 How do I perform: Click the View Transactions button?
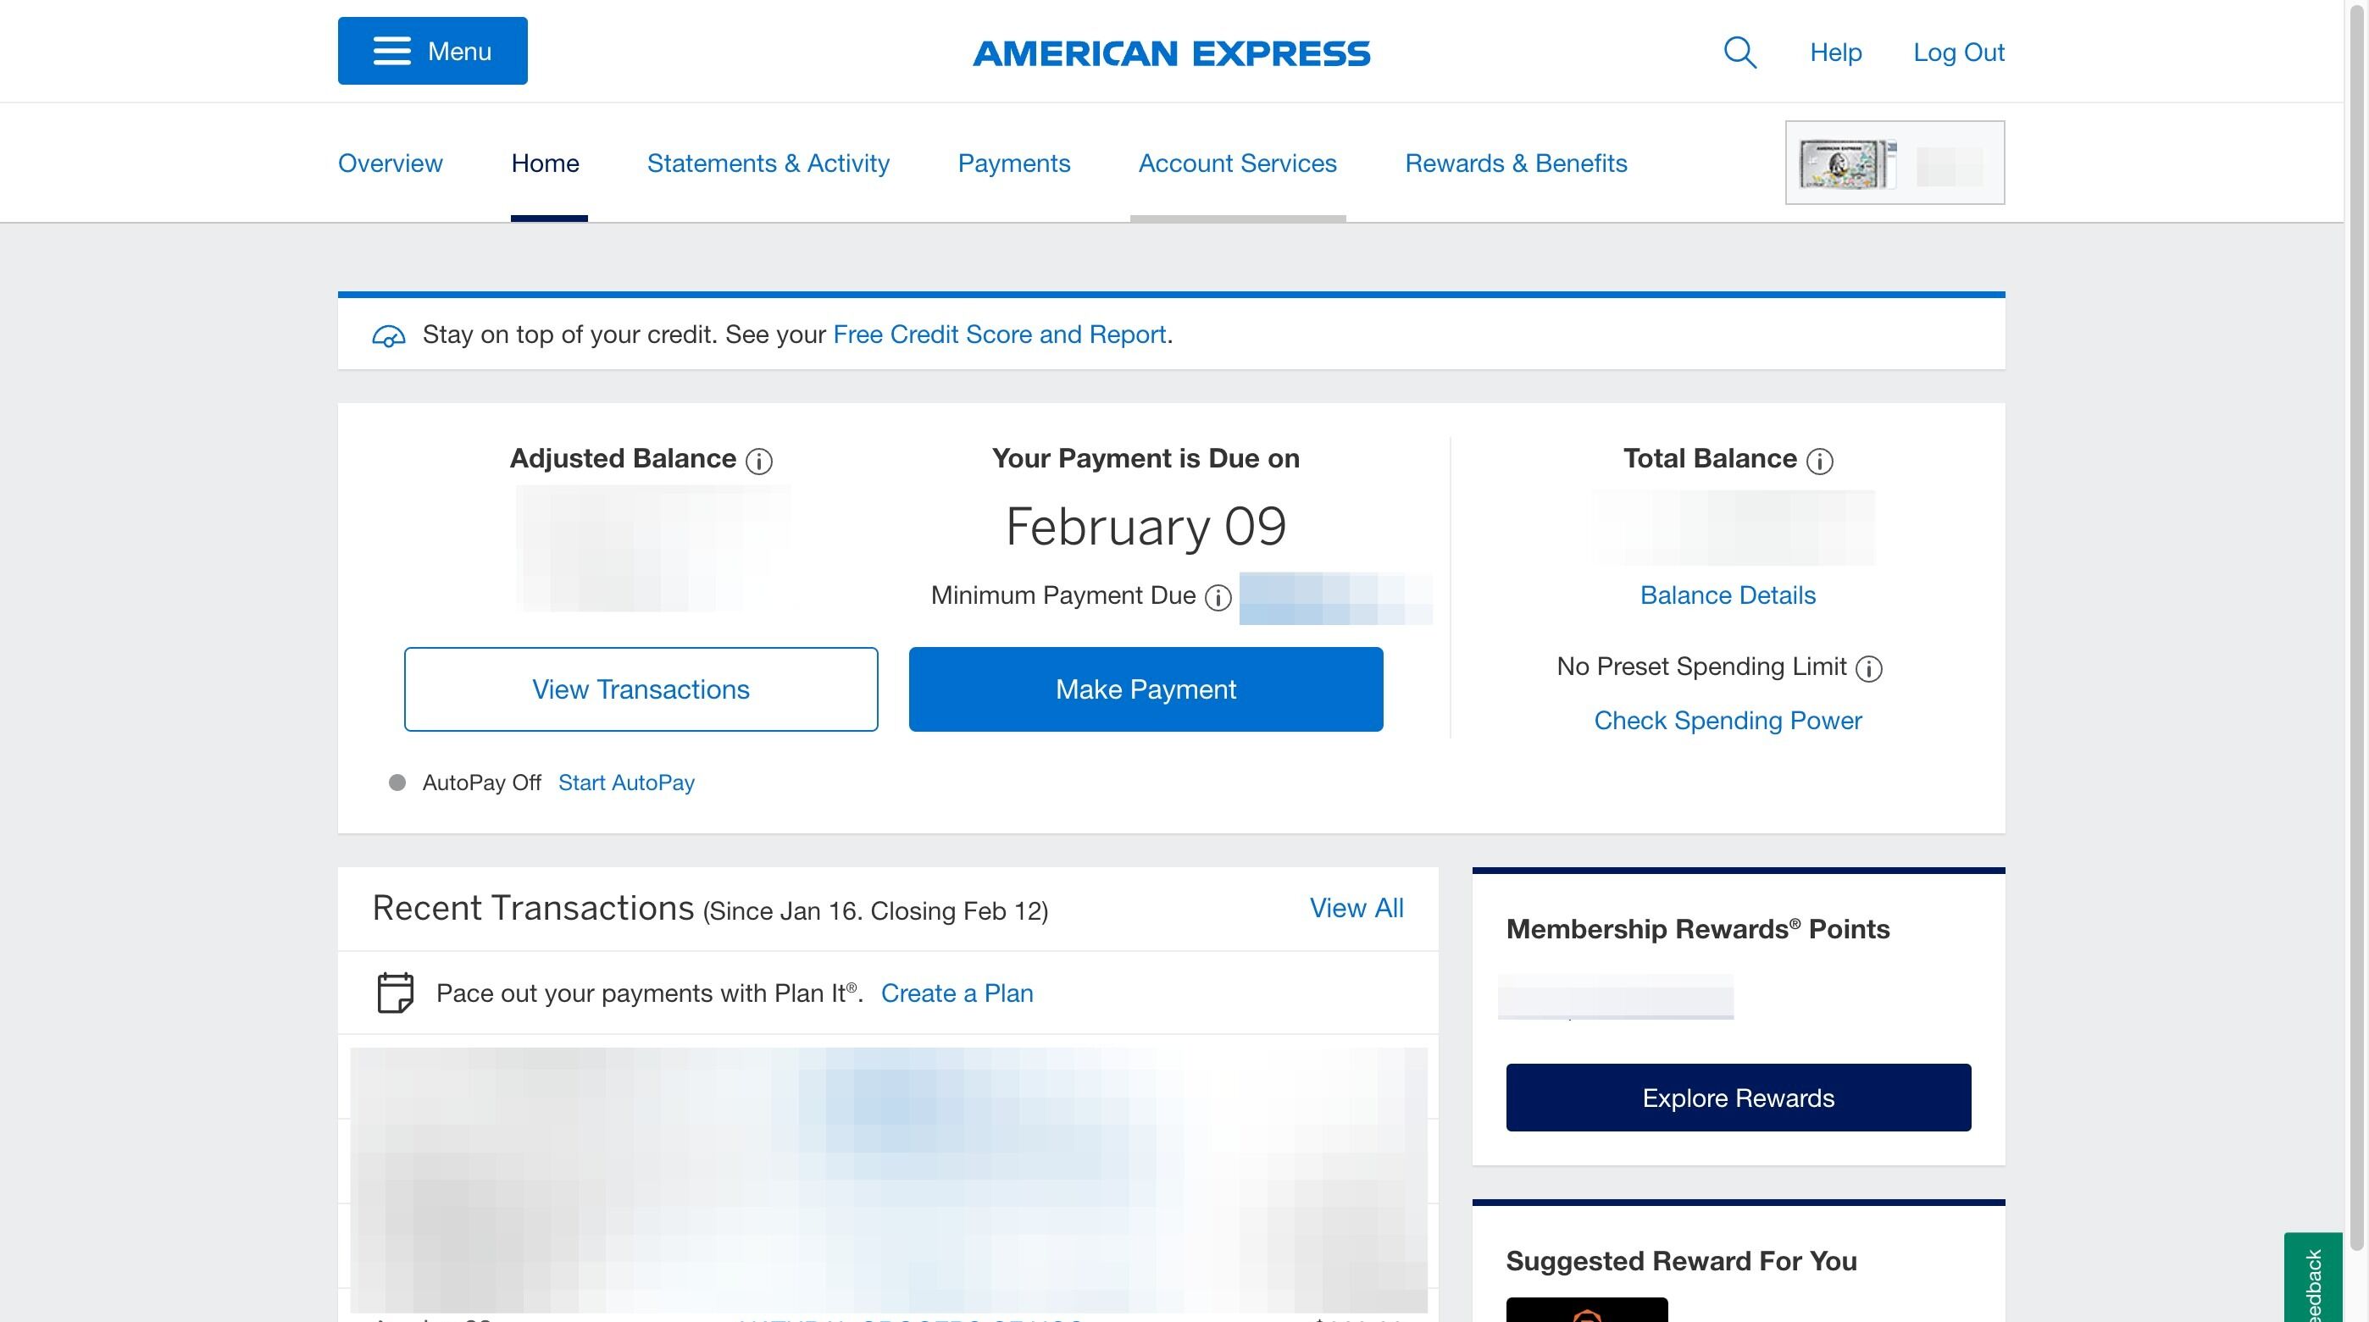pyautogui.click(x=641, y=689)
